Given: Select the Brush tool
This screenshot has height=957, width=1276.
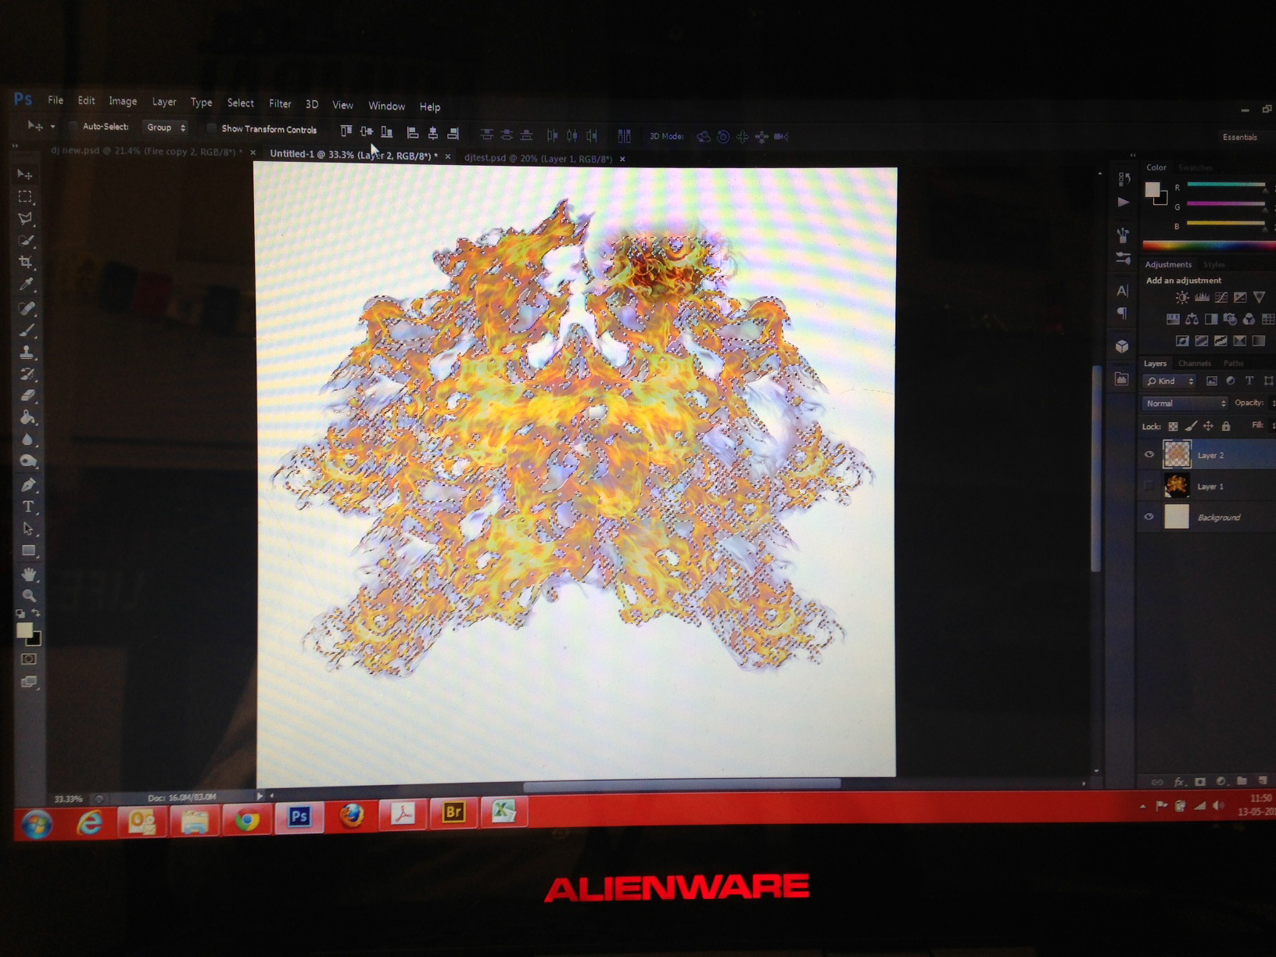Looking at the screenshot, I should [x=27, y=330].
